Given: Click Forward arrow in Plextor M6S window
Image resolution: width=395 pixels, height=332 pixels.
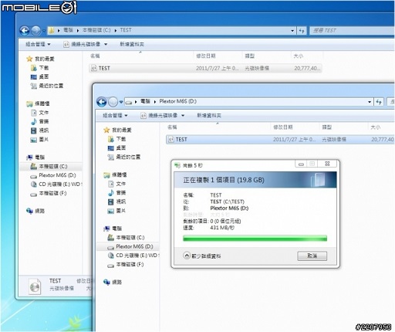Looking at the screenshot, I should (113, 102).
